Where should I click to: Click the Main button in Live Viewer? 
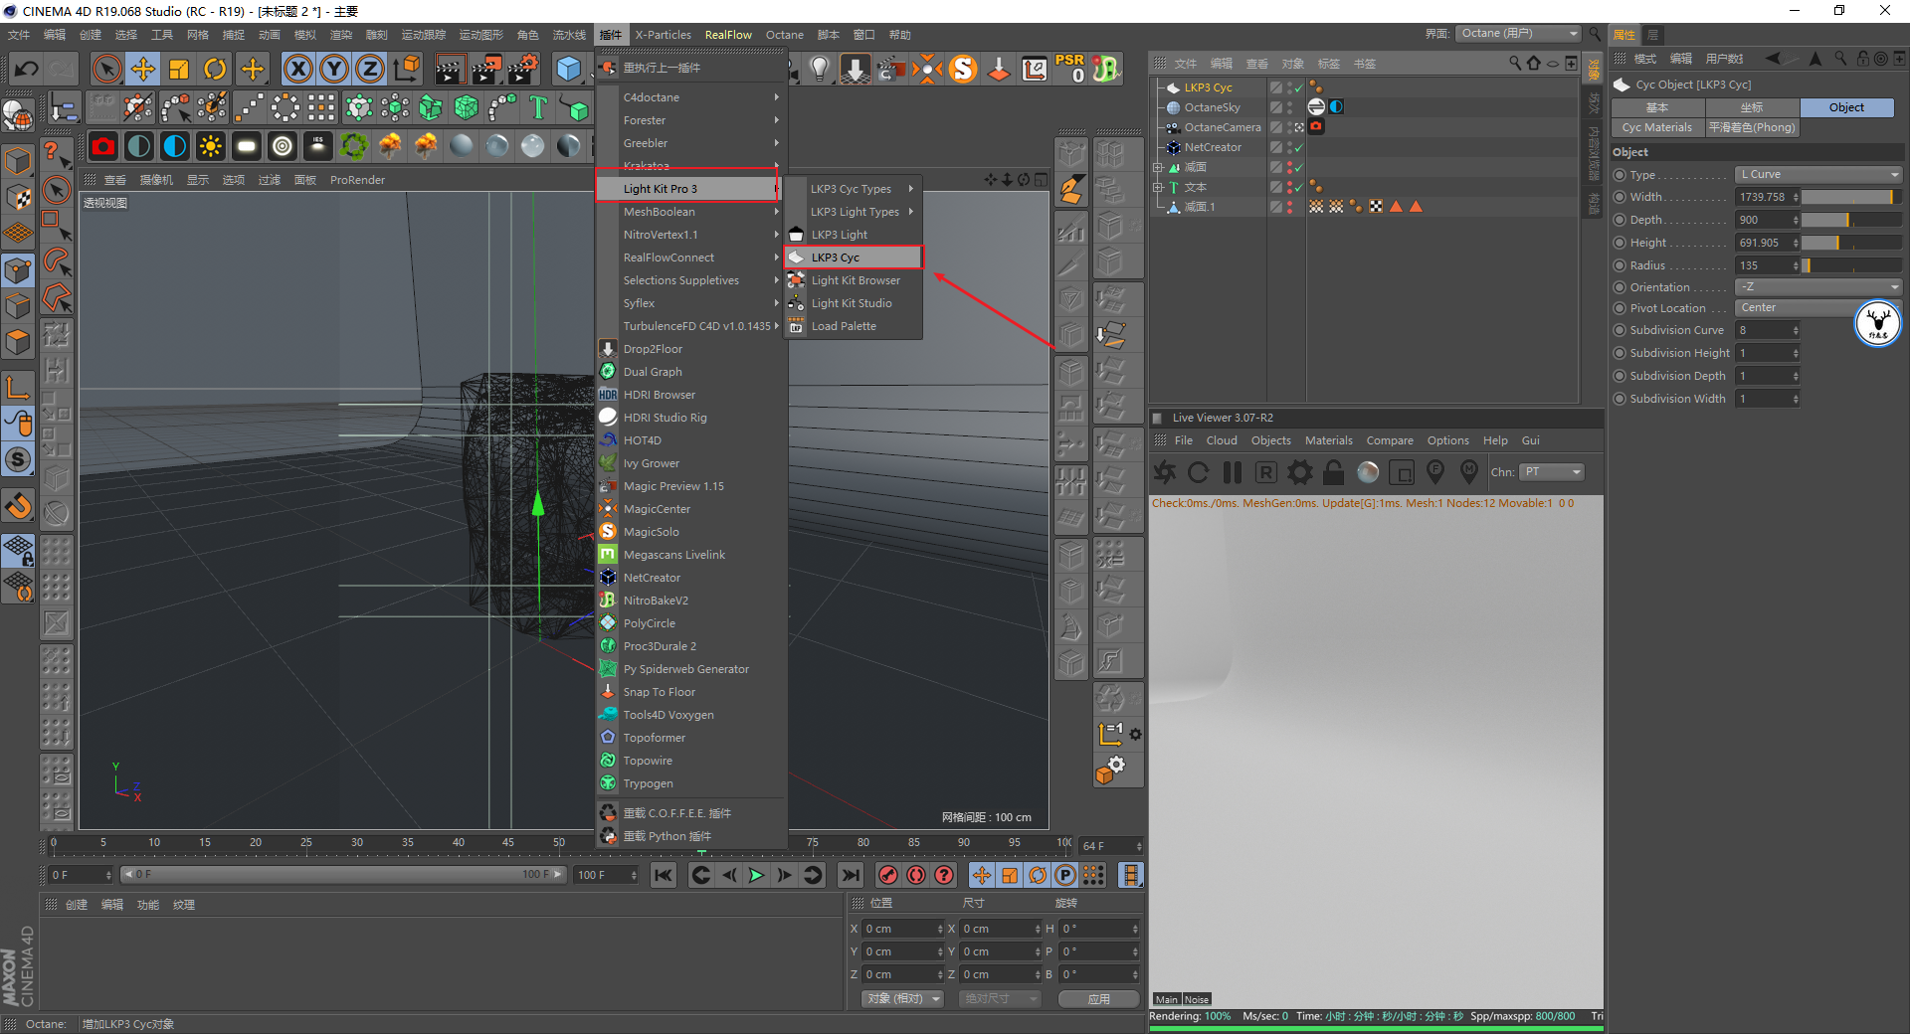pos(1167,999)
